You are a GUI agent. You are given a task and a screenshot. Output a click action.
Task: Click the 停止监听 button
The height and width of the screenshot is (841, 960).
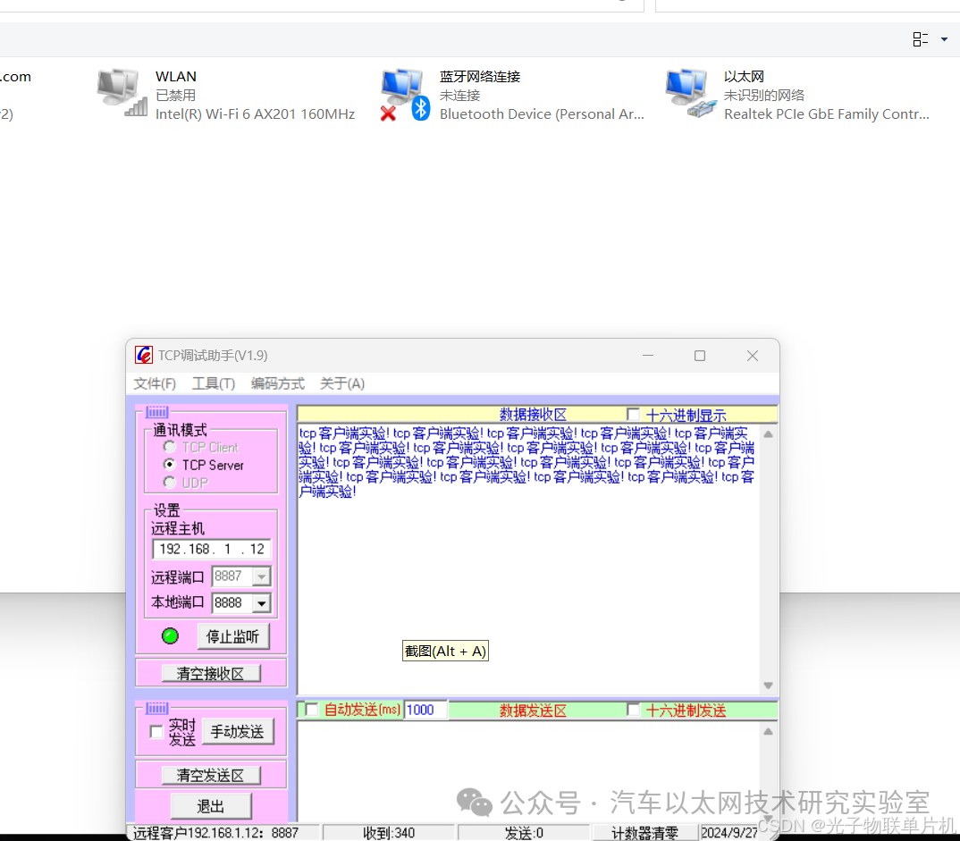232,636
